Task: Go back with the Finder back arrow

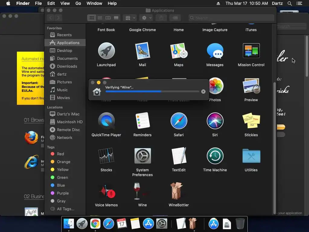Action: 51,18
